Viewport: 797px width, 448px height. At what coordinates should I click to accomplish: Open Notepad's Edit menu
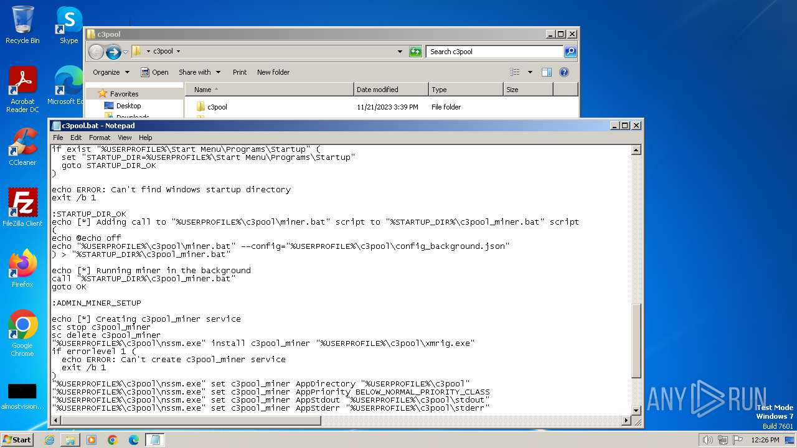[76, 138]
